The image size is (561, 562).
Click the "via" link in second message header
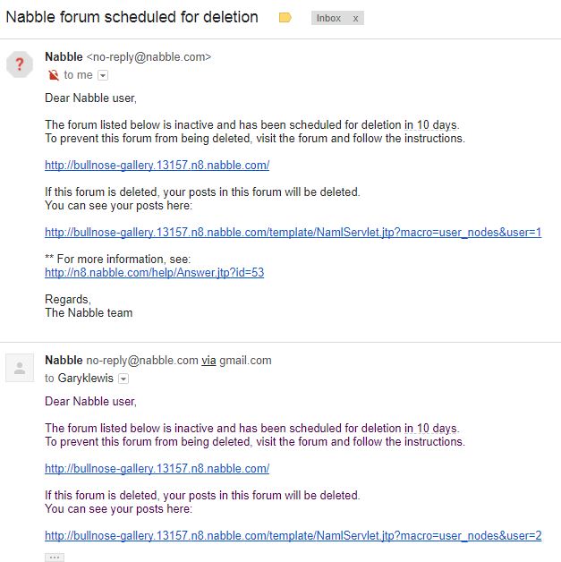click(x=208, y=361)
